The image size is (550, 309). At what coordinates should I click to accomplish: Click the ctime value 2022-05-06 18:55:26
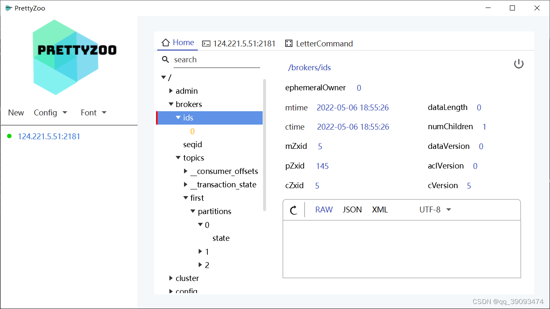coord(353,127)
